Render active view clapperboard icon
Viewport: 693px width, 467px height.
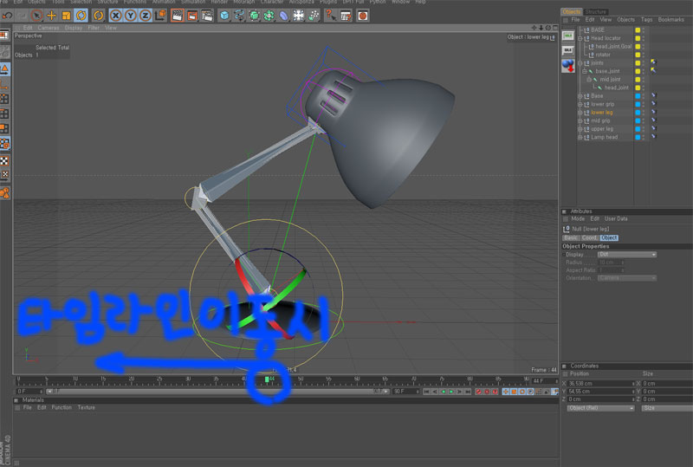(x=178, y=16)
